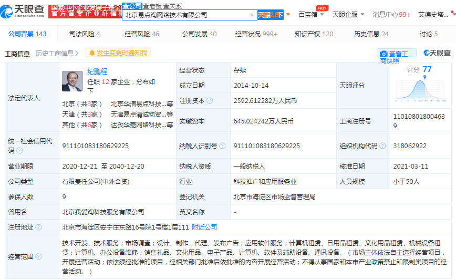This screenshot has height=280, width=456.
Task: Click the TianYanCha logo
Action: tap(23, 12)
